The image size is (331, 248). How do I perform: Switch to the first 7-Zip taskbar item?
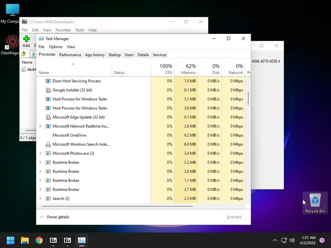53,240
